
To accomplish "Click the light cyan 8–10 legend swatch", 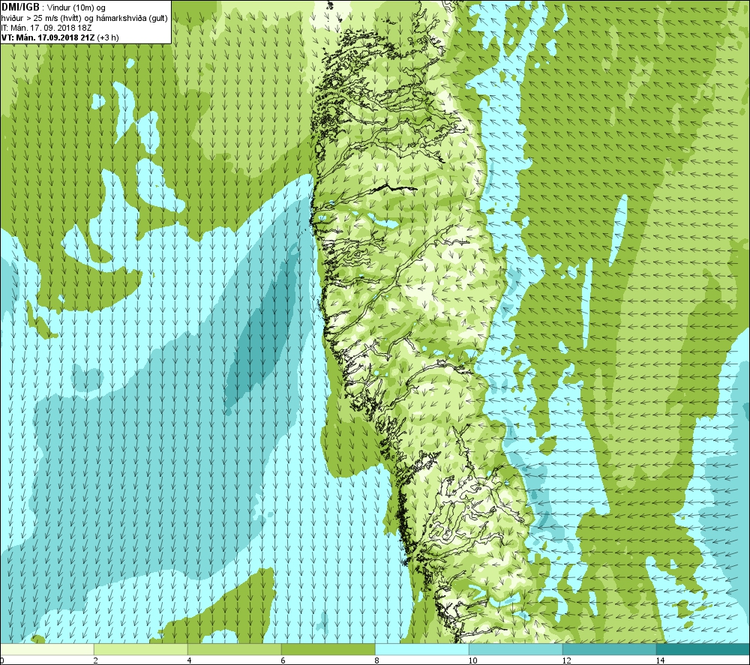I will 421,649.
